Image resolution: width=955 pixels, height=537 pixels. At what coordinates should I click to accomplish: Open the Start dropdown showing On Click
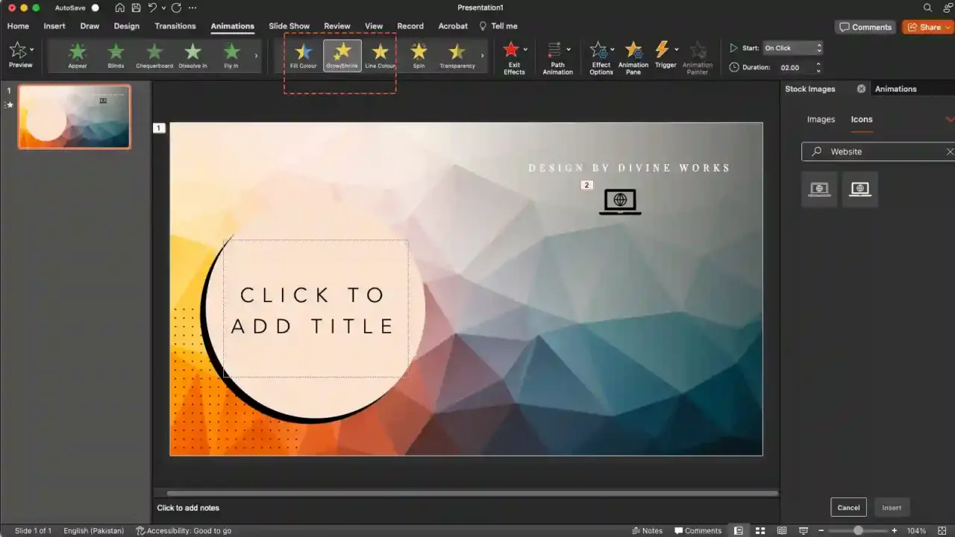tap(792, 47)
